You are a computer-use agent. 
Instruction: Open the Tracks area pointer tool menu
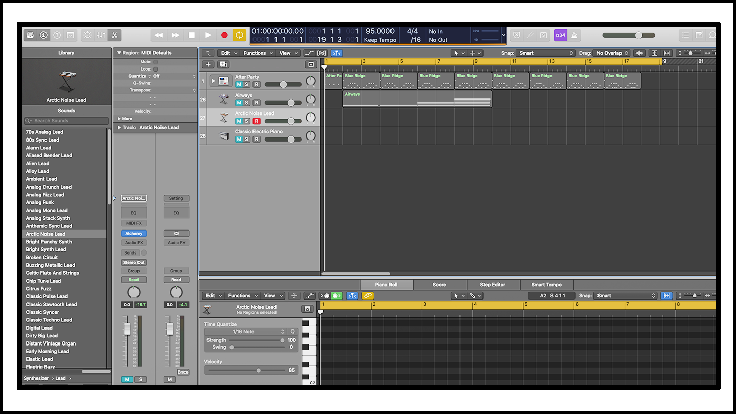(x=458, y=53)
